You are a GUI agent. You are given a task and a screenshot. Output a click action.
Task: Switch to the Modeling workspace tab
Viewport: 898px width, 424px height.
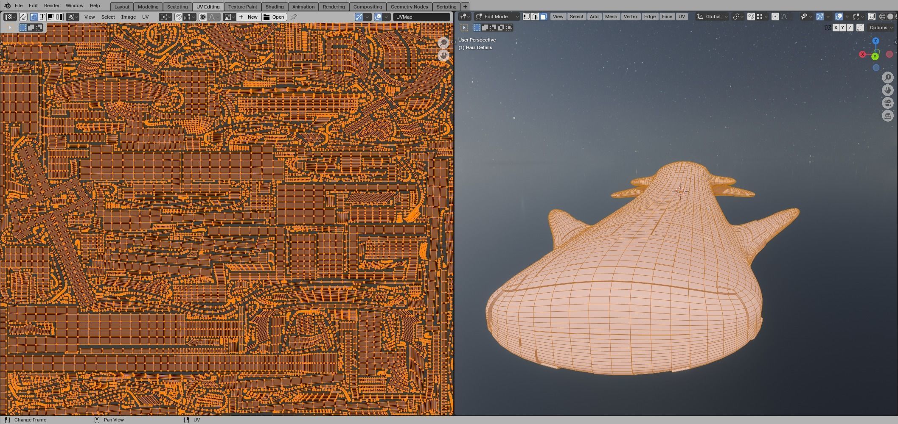pyautogui.click(x=148, y=7)
